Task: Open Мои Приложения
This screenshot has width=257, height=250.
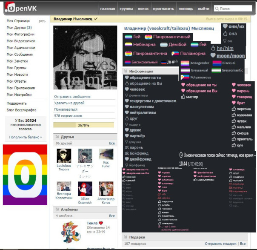Action: (x=20, y=88)
